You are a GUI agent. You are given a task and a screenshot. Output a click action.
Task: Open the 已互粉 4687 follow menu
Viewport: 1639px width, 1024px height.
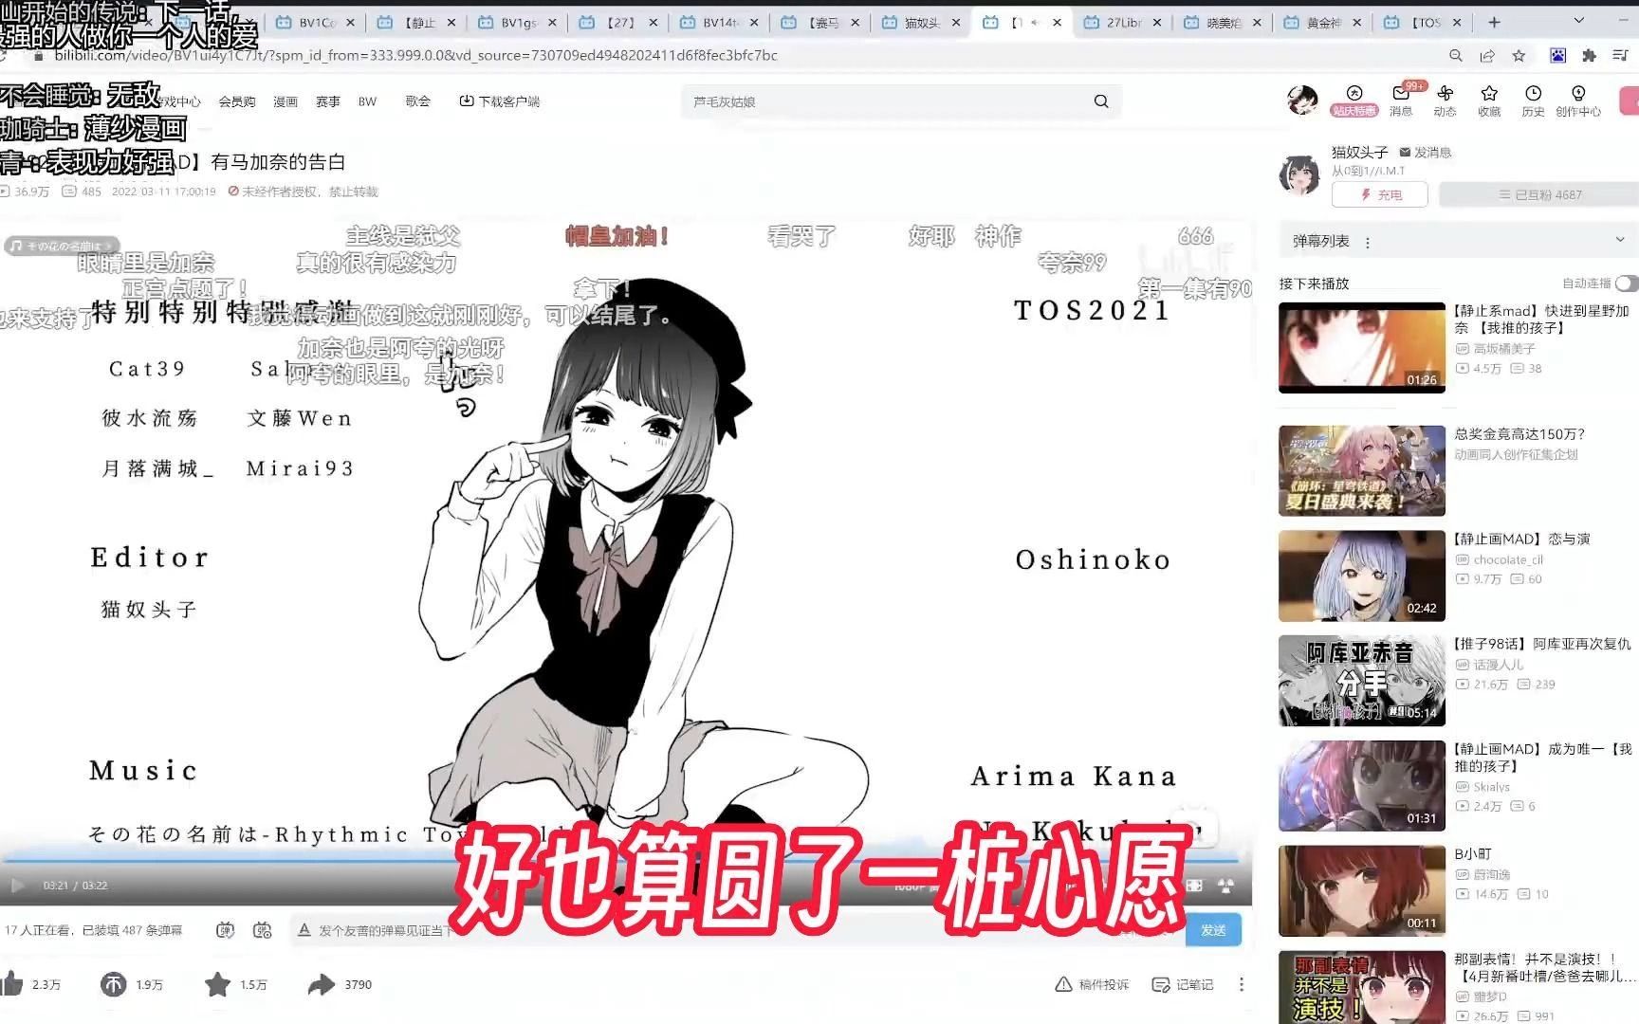[1539, 194]
